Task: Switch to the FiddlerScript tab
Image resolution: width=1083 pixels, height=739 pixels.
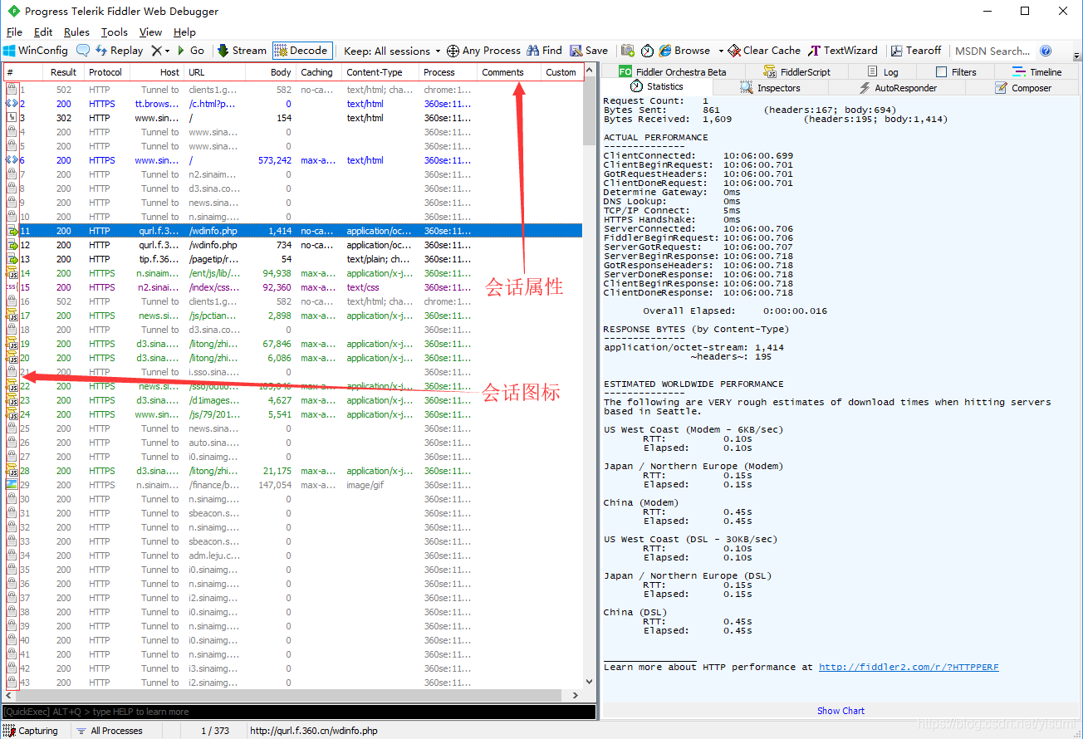Action: coord(796,72)
